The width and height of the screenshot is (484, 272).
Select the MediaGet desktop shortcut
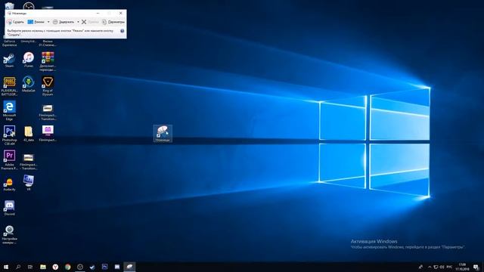[29, 85]
